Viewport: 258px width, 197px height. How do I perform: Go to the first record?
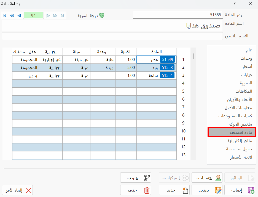5,16
